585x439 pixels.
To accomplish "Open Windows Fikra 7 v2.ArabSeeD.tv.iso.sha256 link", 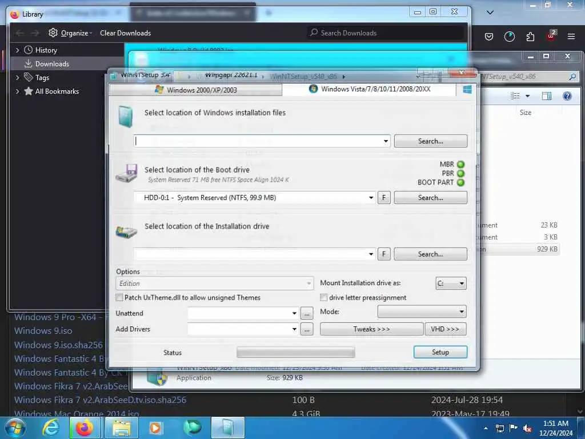I will [x=101, y=400].
